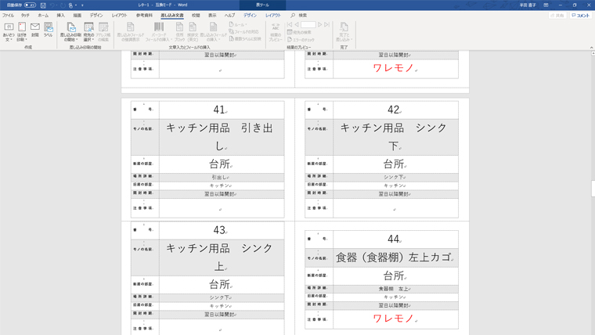Click the ラベル labels icon
The width and height of the screenshot is (595, 335).
pos(49,30)
